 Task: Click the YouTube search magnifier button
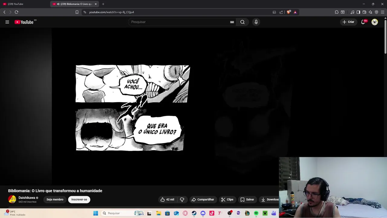242,22
